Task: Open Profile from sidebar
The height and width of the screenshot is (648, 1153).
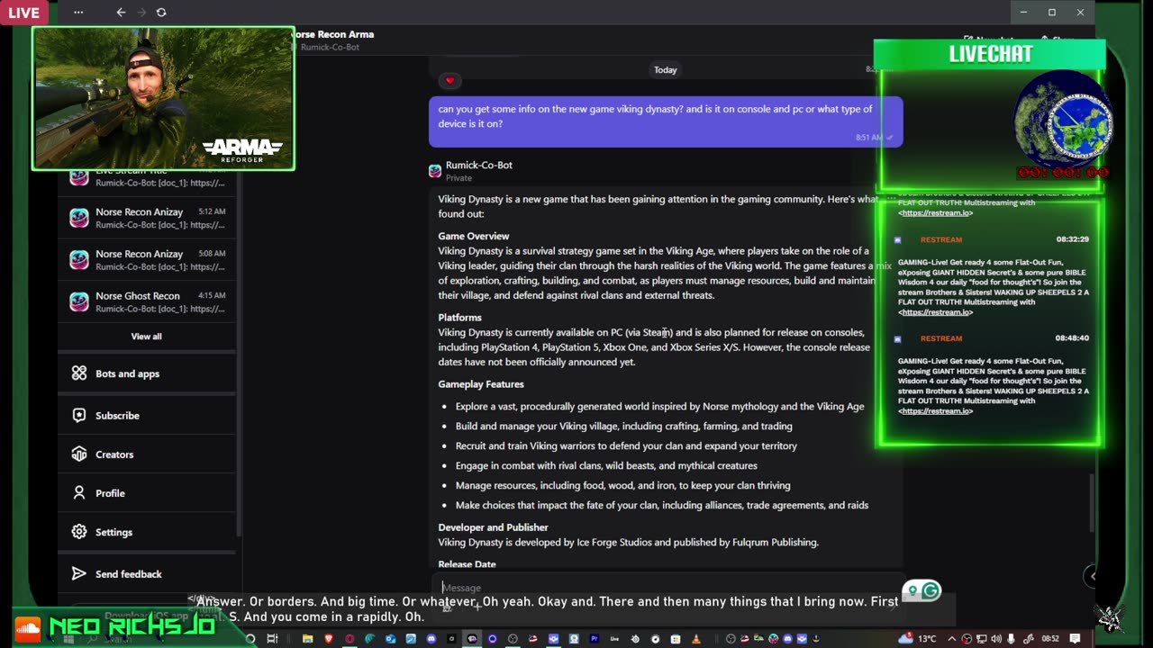Action: coord(147,493)
